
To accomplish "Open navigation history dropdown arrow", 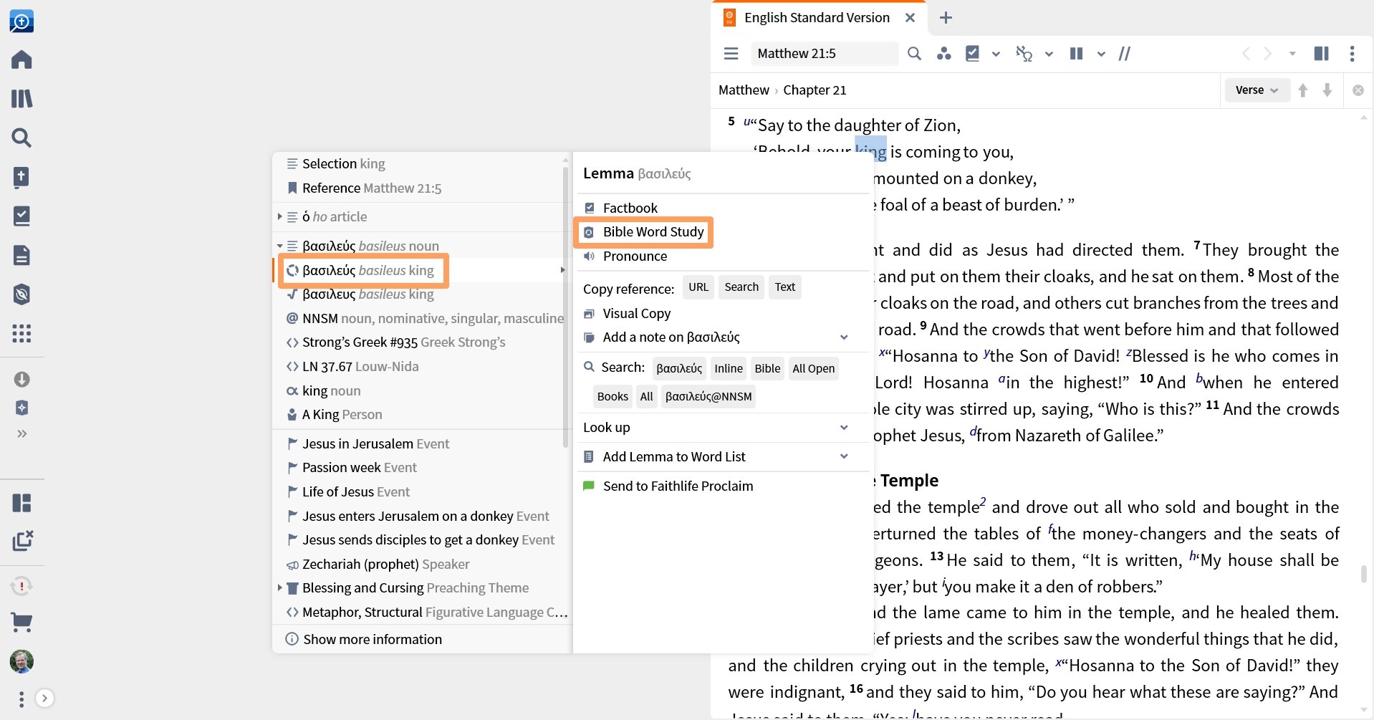I will click(1292, 54).
